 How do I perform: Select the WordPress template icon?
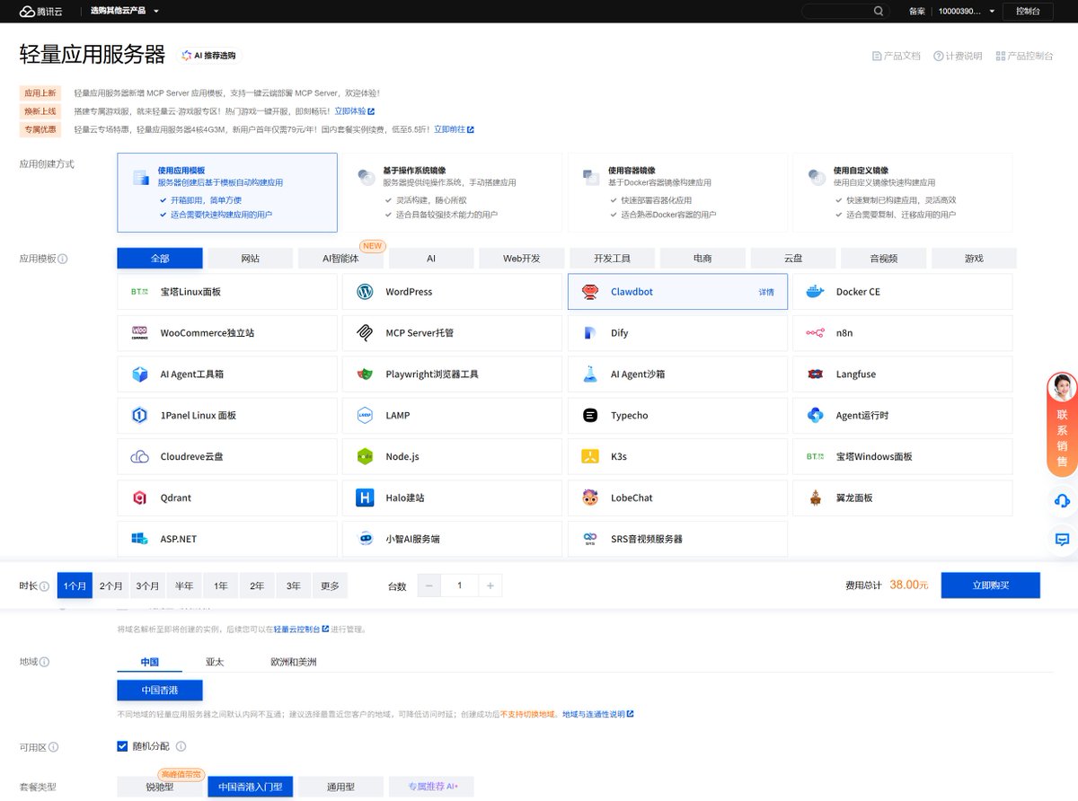365,292
